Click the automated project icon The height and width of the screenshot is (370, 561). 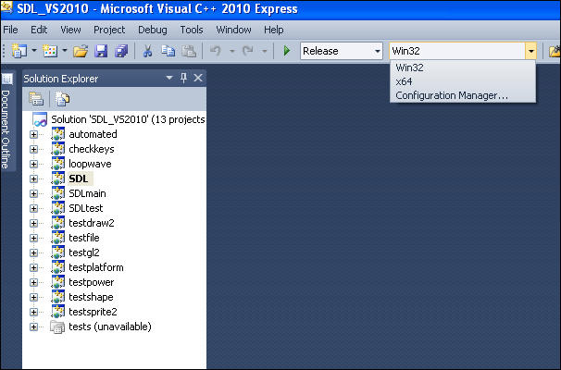[57, 134]
